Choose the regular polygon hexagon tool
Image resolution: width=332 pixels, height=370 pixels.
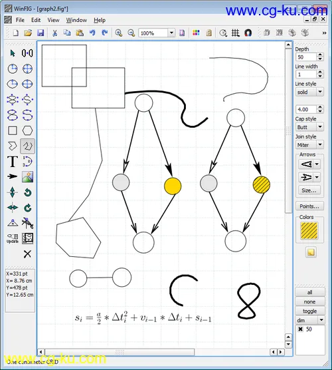coord(27,130)
